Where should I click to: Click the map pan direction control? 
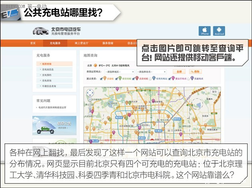pyautogui.click(x=90, y=93)
